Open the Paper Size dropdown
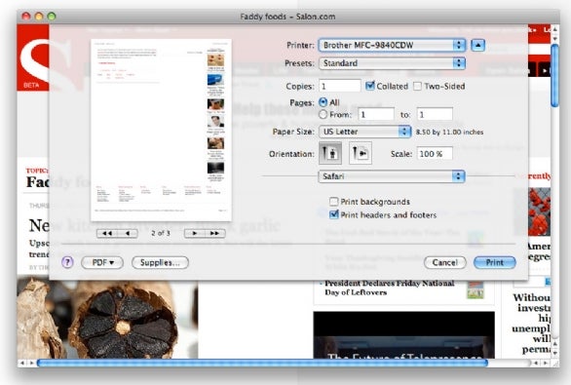This screenshot has width=571, height=385. tap(365, 132)
